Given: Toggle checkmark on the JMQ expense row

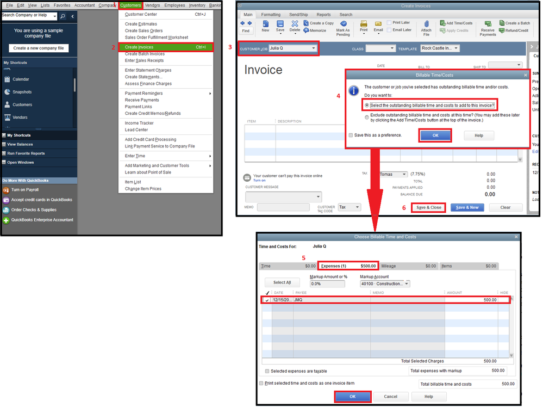Looking at the screenshot, I should pyautogui.click(x=267, y=300).
